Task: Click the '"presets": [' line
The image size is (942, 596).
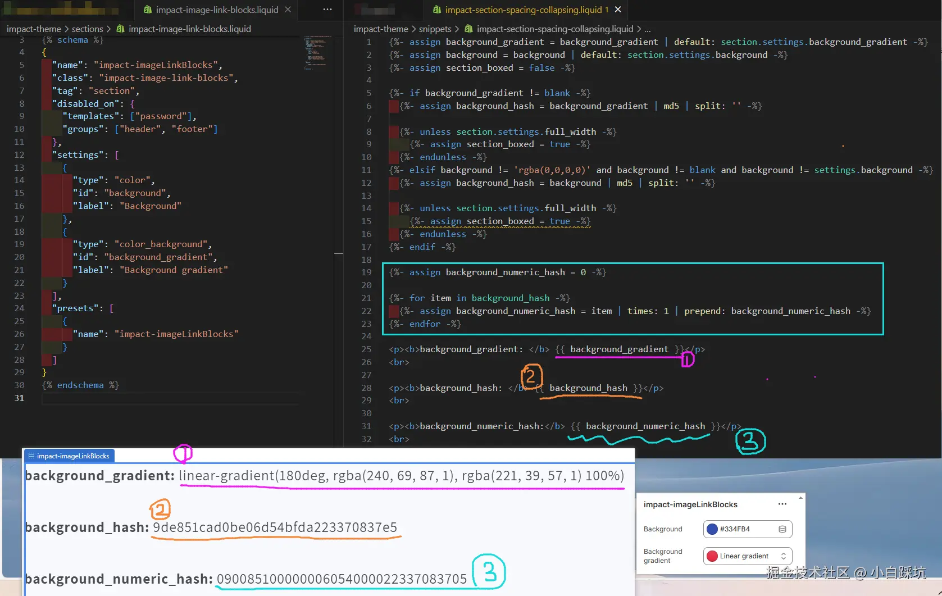Action: point(83,308)
